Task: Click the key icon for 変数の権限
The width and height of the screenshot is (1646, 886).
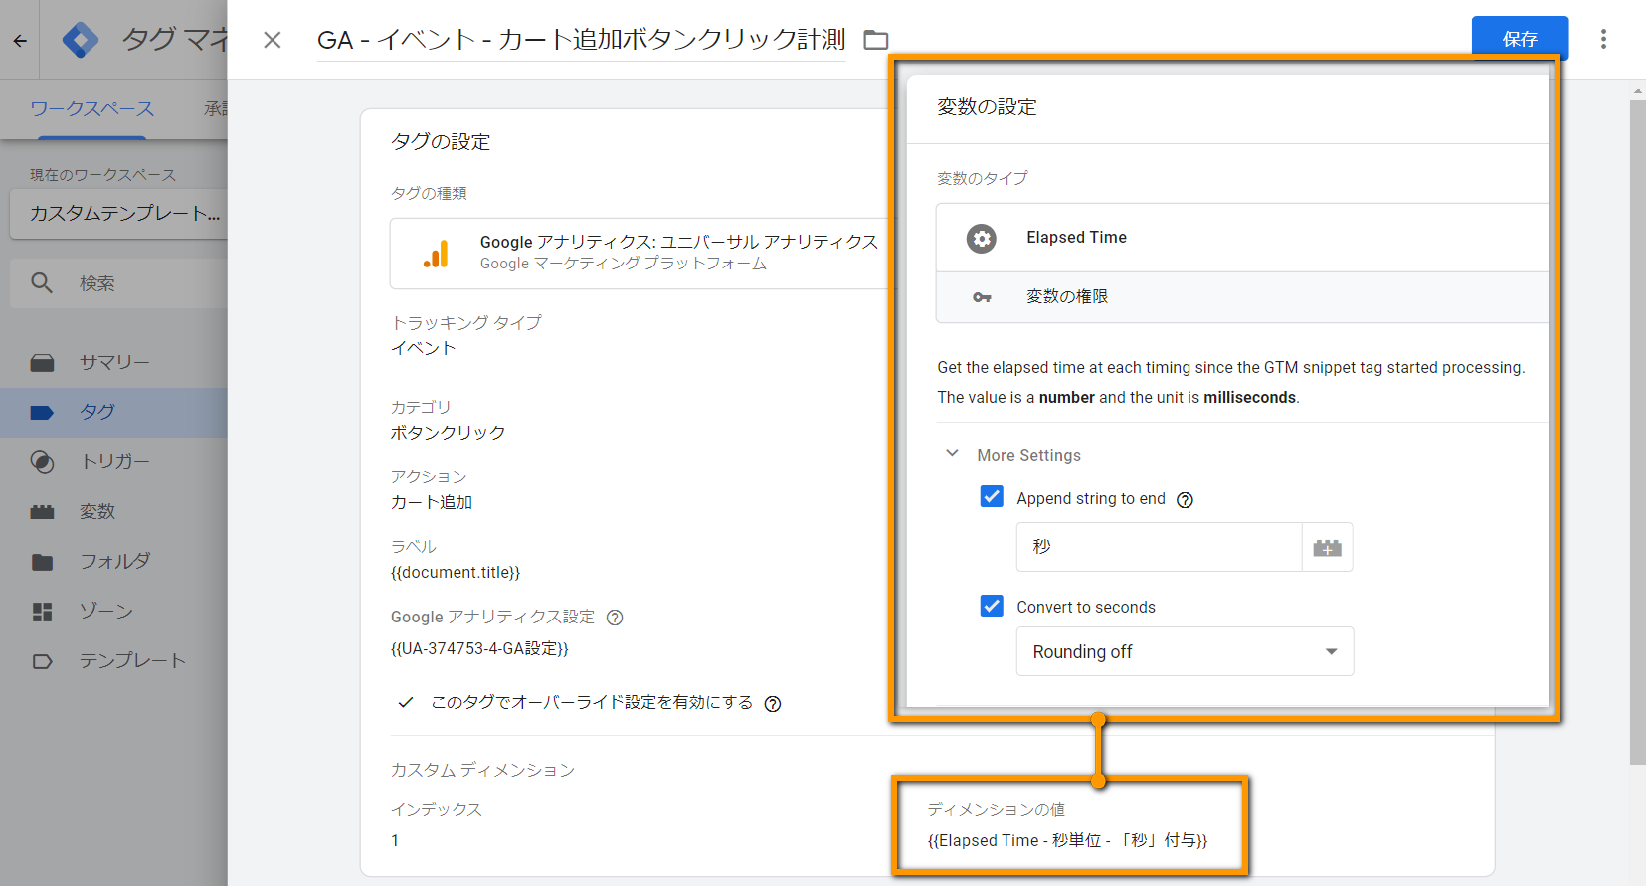Action: click(x=982, y=297)
